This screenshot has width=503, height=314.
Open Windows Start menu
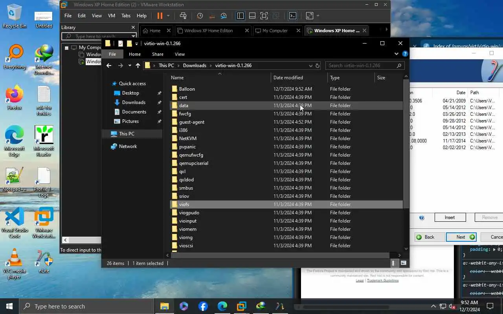(x=9, y=306)
